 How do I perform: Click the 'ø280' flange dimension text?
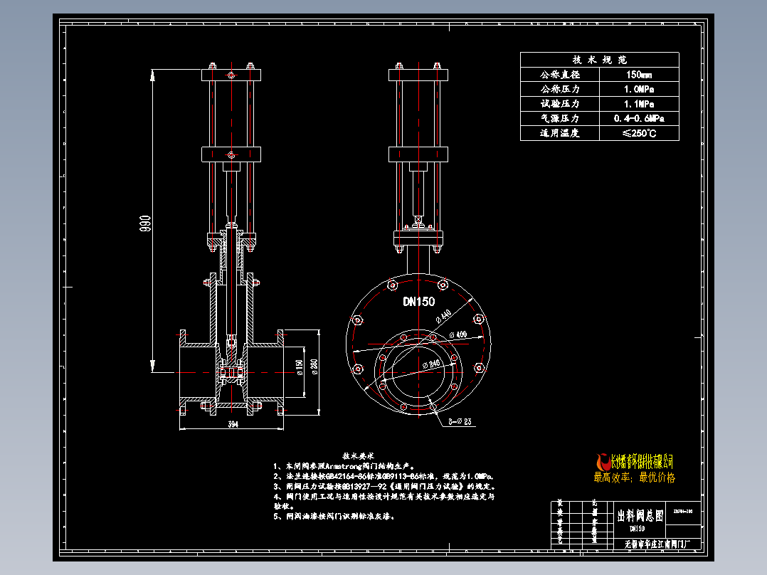(314, 366)
